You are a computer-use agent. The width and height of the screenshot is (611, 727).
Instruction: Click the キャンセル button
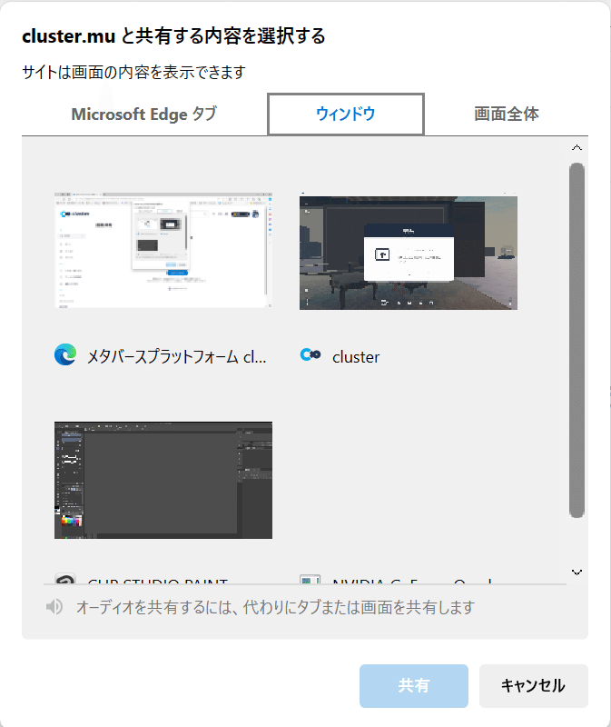tap(534, 685)
